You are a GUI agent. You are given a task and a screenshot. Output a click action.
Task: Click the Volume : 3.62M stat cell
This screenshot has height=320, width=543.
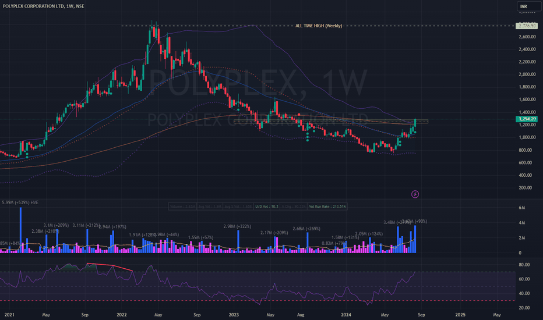pos(182,207)
